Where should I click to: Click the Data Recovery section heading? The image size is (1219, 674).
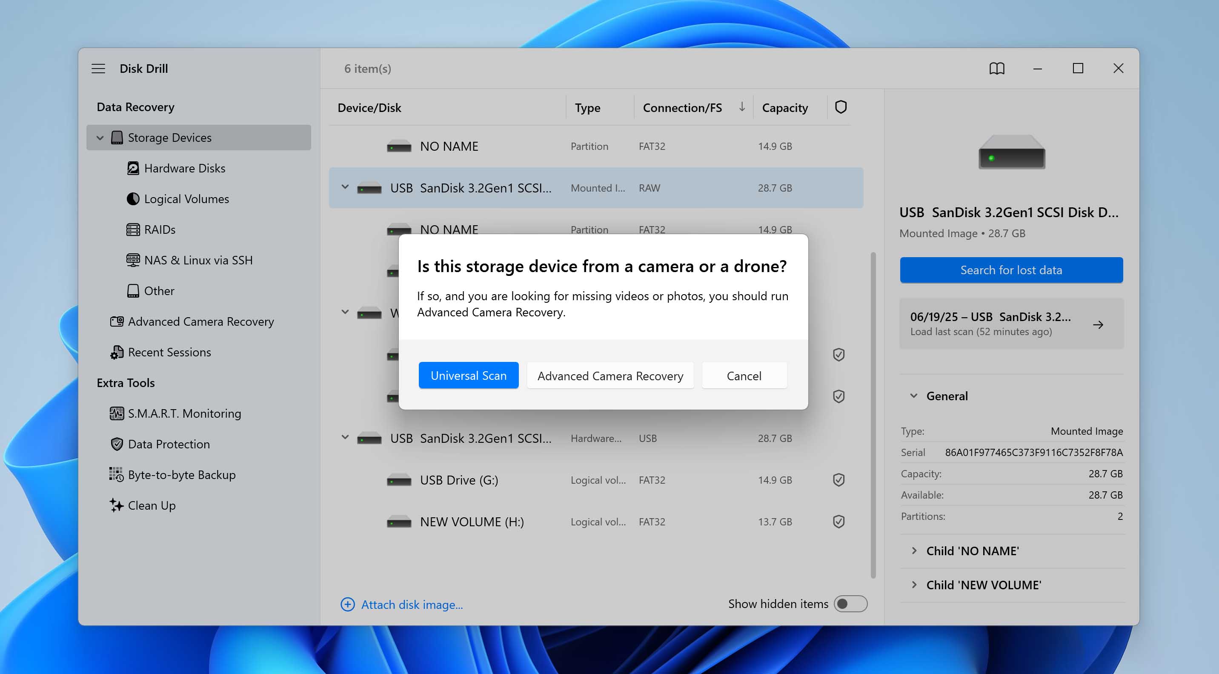click(135, 107)
